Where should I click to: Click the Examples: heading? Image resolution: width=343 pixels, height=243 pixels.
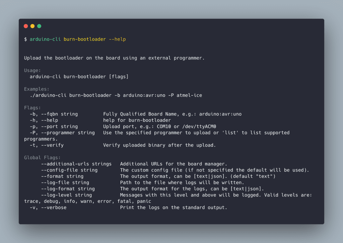37,89
